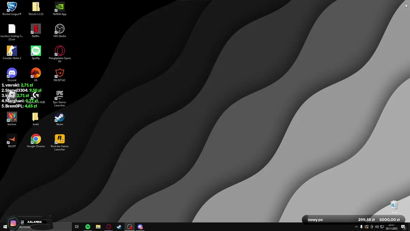Select the Lossless-Scaling rar file
The width and height of the screenshot is (410, 231).
12,32
